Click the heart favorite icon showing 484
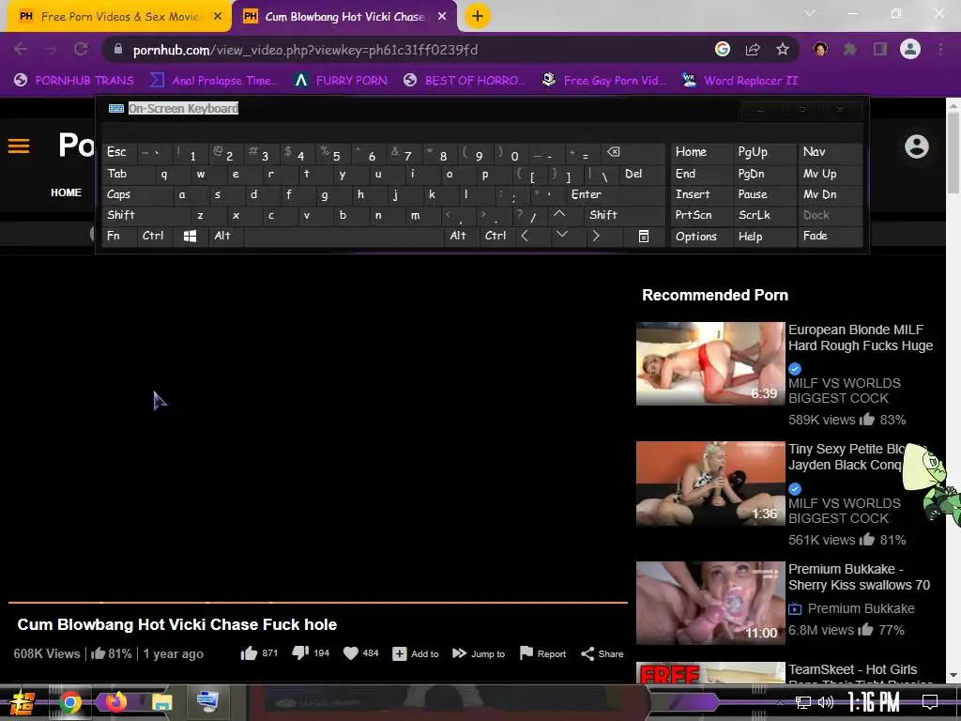 (351, 653)
